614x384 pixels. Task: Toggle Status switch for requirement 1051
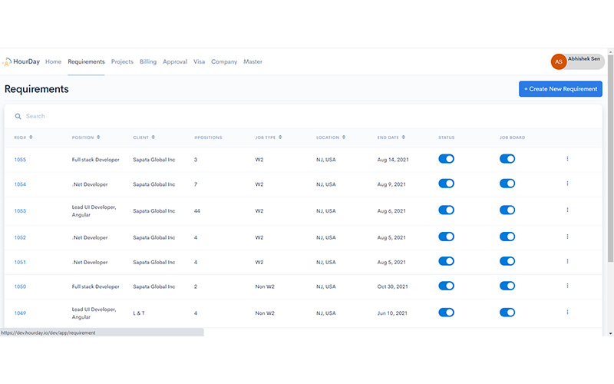(x=446, y=262)
